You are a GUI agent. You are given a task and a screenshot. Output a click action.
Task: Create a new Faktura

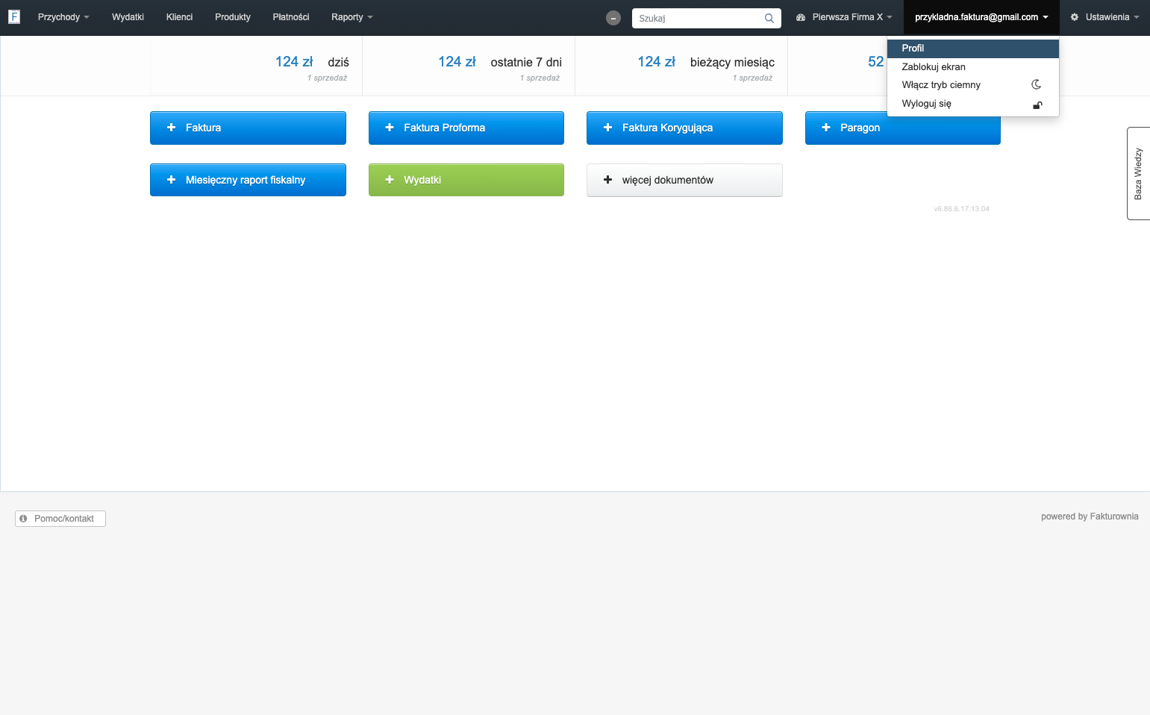[x=248, y=128]
